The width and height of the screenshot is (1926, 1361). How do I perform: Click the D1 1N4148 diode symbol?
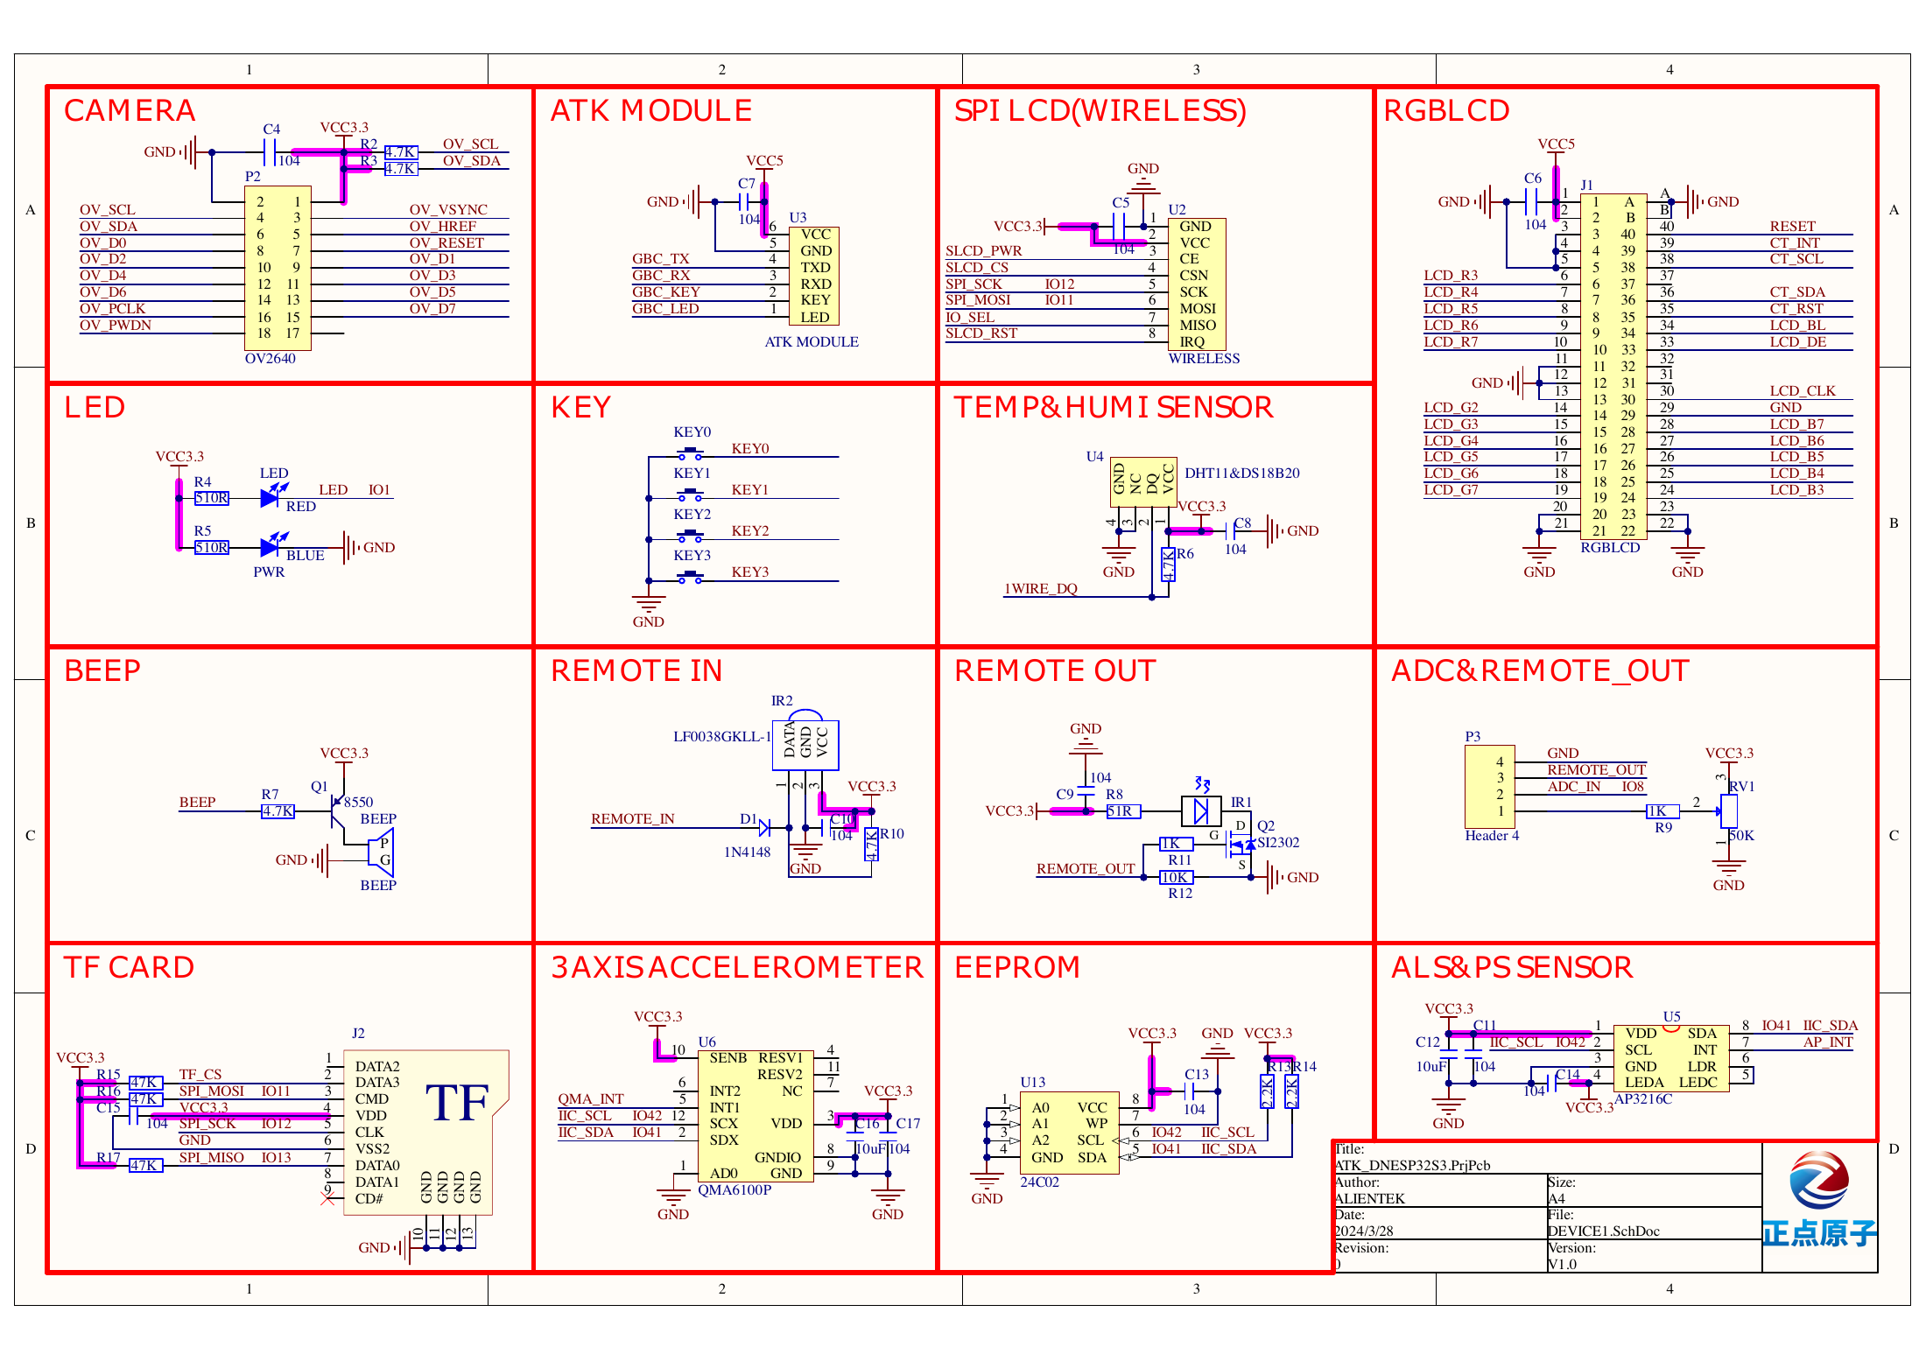(764, 827)
